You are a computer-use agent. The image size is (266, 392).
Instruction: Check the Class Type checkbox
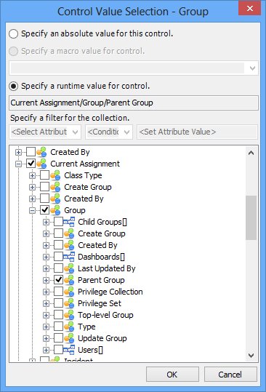(45, 175)
